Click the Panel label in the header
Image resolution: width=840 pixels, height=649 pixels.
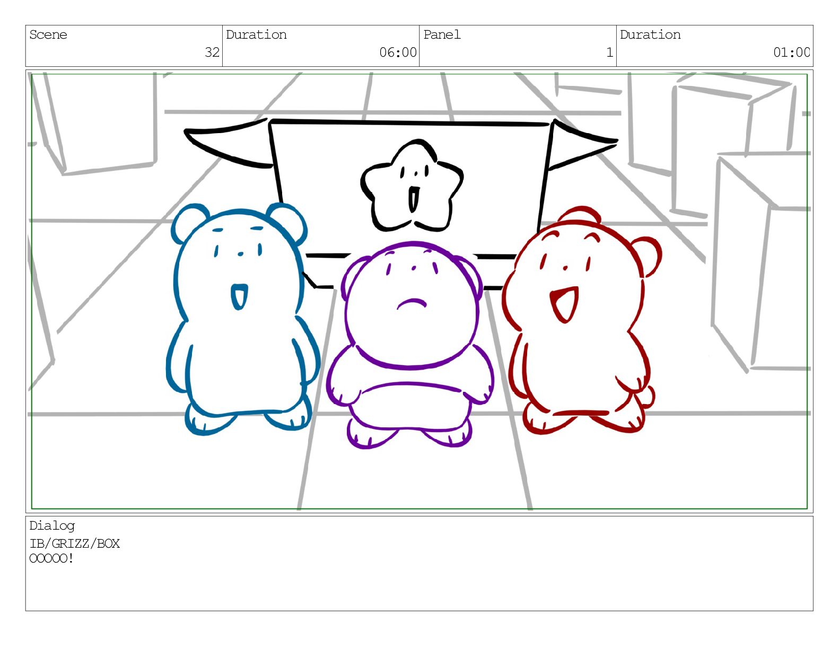[442, 35]
